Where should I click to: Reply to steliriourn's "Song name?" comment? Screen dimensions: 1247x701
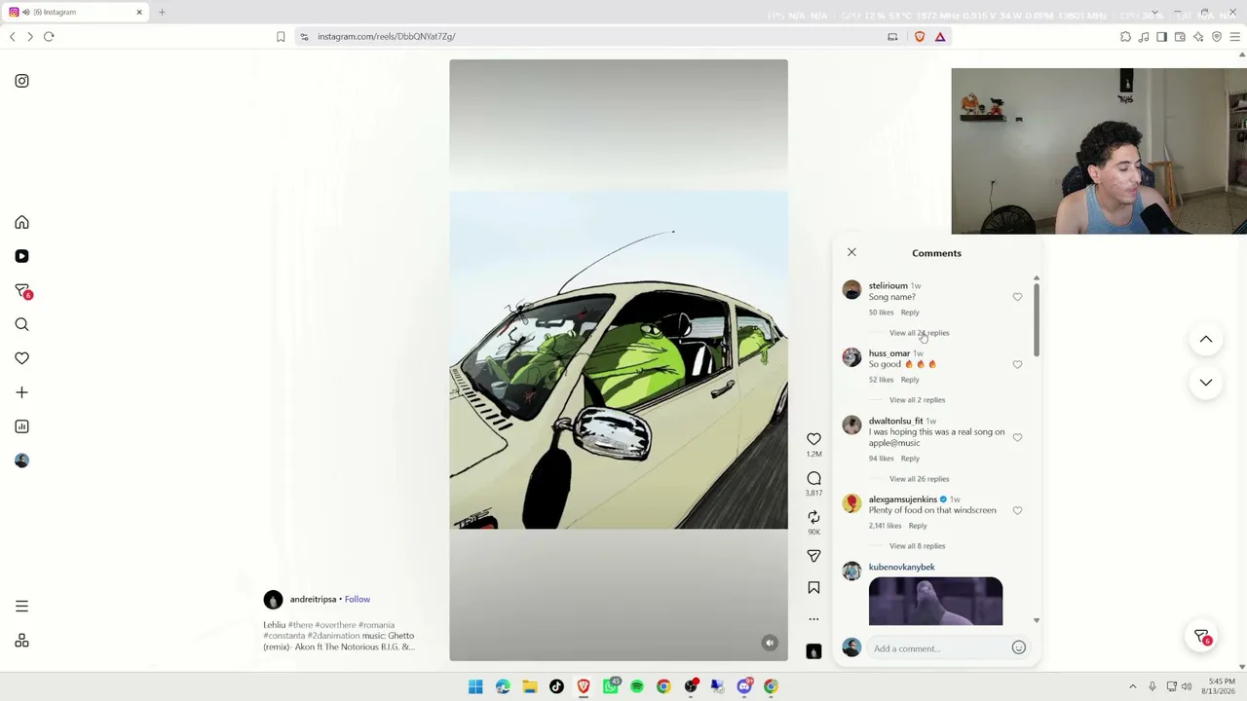click(x=910, y=313)
